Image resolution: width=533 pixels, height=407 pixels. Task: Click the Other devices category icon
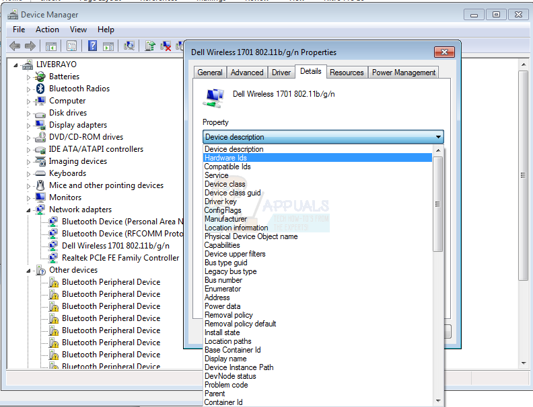pos(40,270)
